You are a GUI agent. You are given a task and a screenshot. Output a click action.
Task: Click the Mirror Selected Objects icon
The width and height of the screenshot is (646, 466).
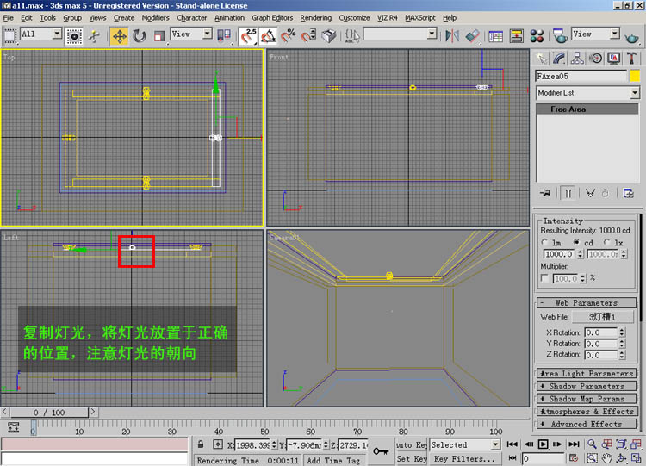[452, 35]
